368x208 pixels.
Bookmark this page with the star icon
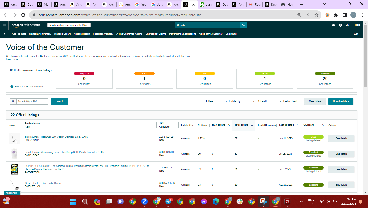(316, 15)
